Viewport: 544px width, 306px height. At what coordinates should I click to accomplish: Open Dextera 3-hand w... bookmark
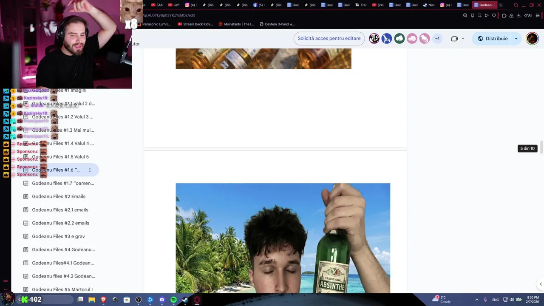point(277,24)
